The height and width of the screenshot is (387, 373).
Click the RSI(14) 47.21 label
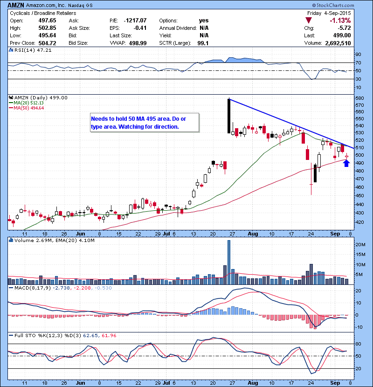(x=33, y=50)
